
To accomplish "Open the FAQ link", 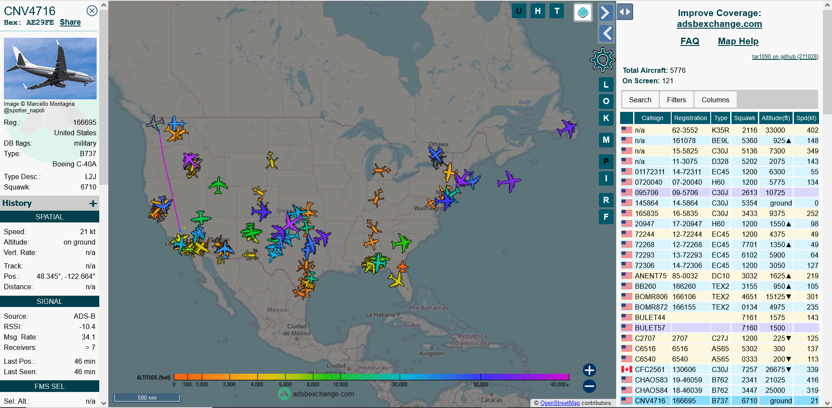I will coord(690,41).
